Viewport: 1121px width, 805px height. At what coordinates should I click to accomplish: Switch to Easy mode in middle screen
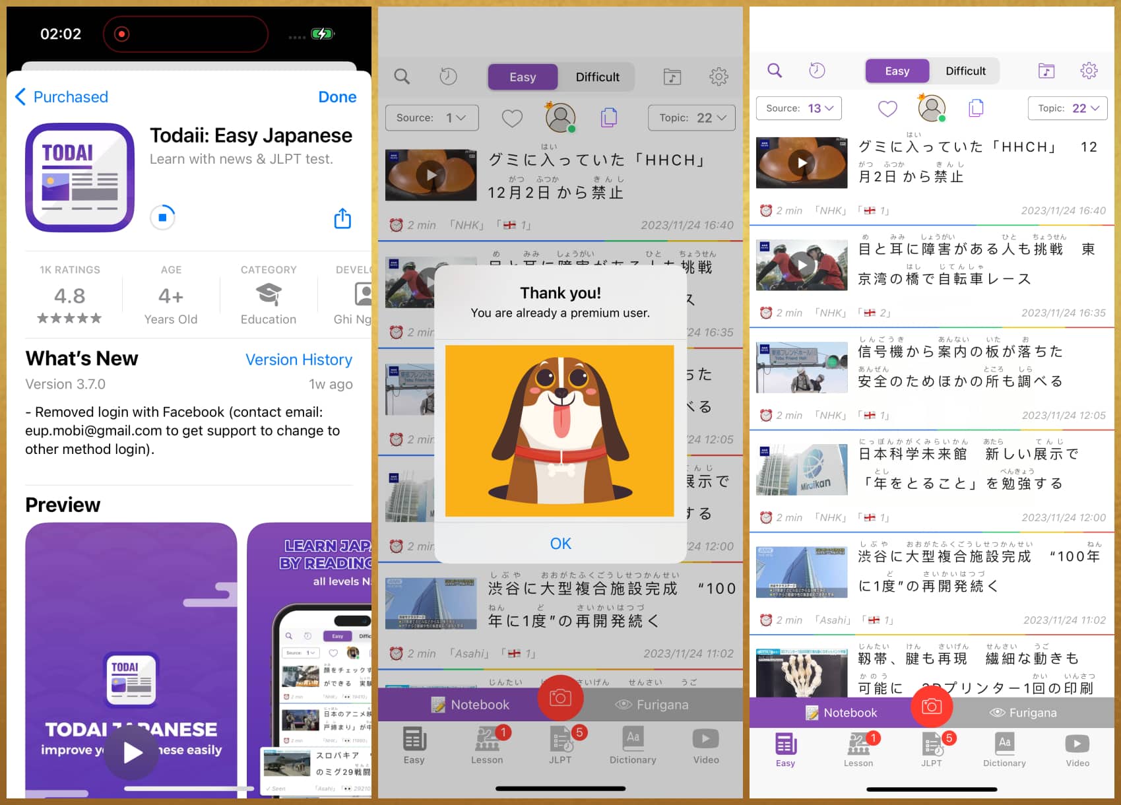523,77
